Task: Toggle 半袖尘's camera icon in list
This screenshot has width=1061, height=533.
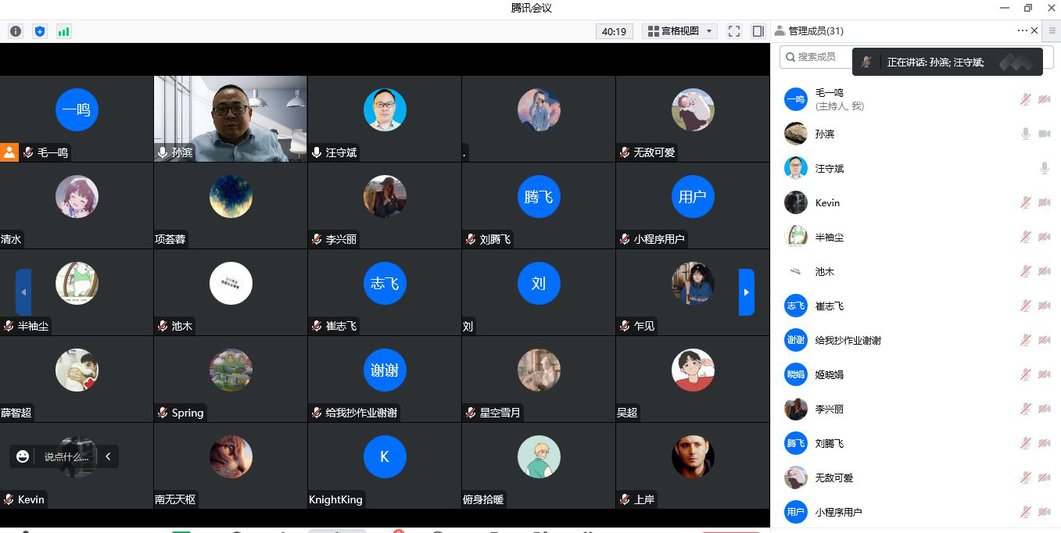Action: [1044, 237]
